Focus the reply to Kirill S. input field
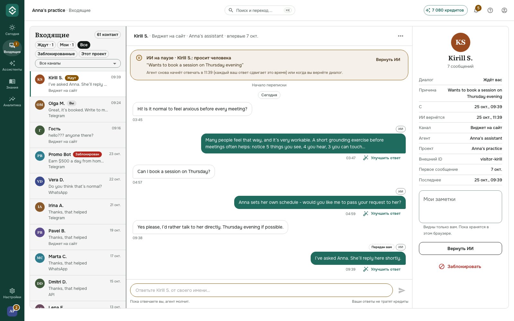The height and width of the screenshot is (321, 514). [x=261, y=290]
